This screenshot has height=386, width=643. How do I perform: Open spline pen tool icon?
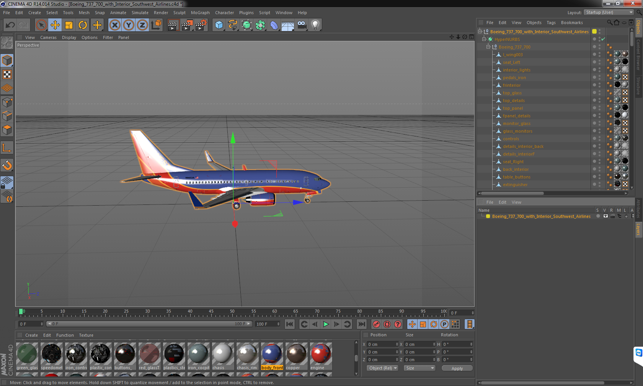(x=233, y=25)
